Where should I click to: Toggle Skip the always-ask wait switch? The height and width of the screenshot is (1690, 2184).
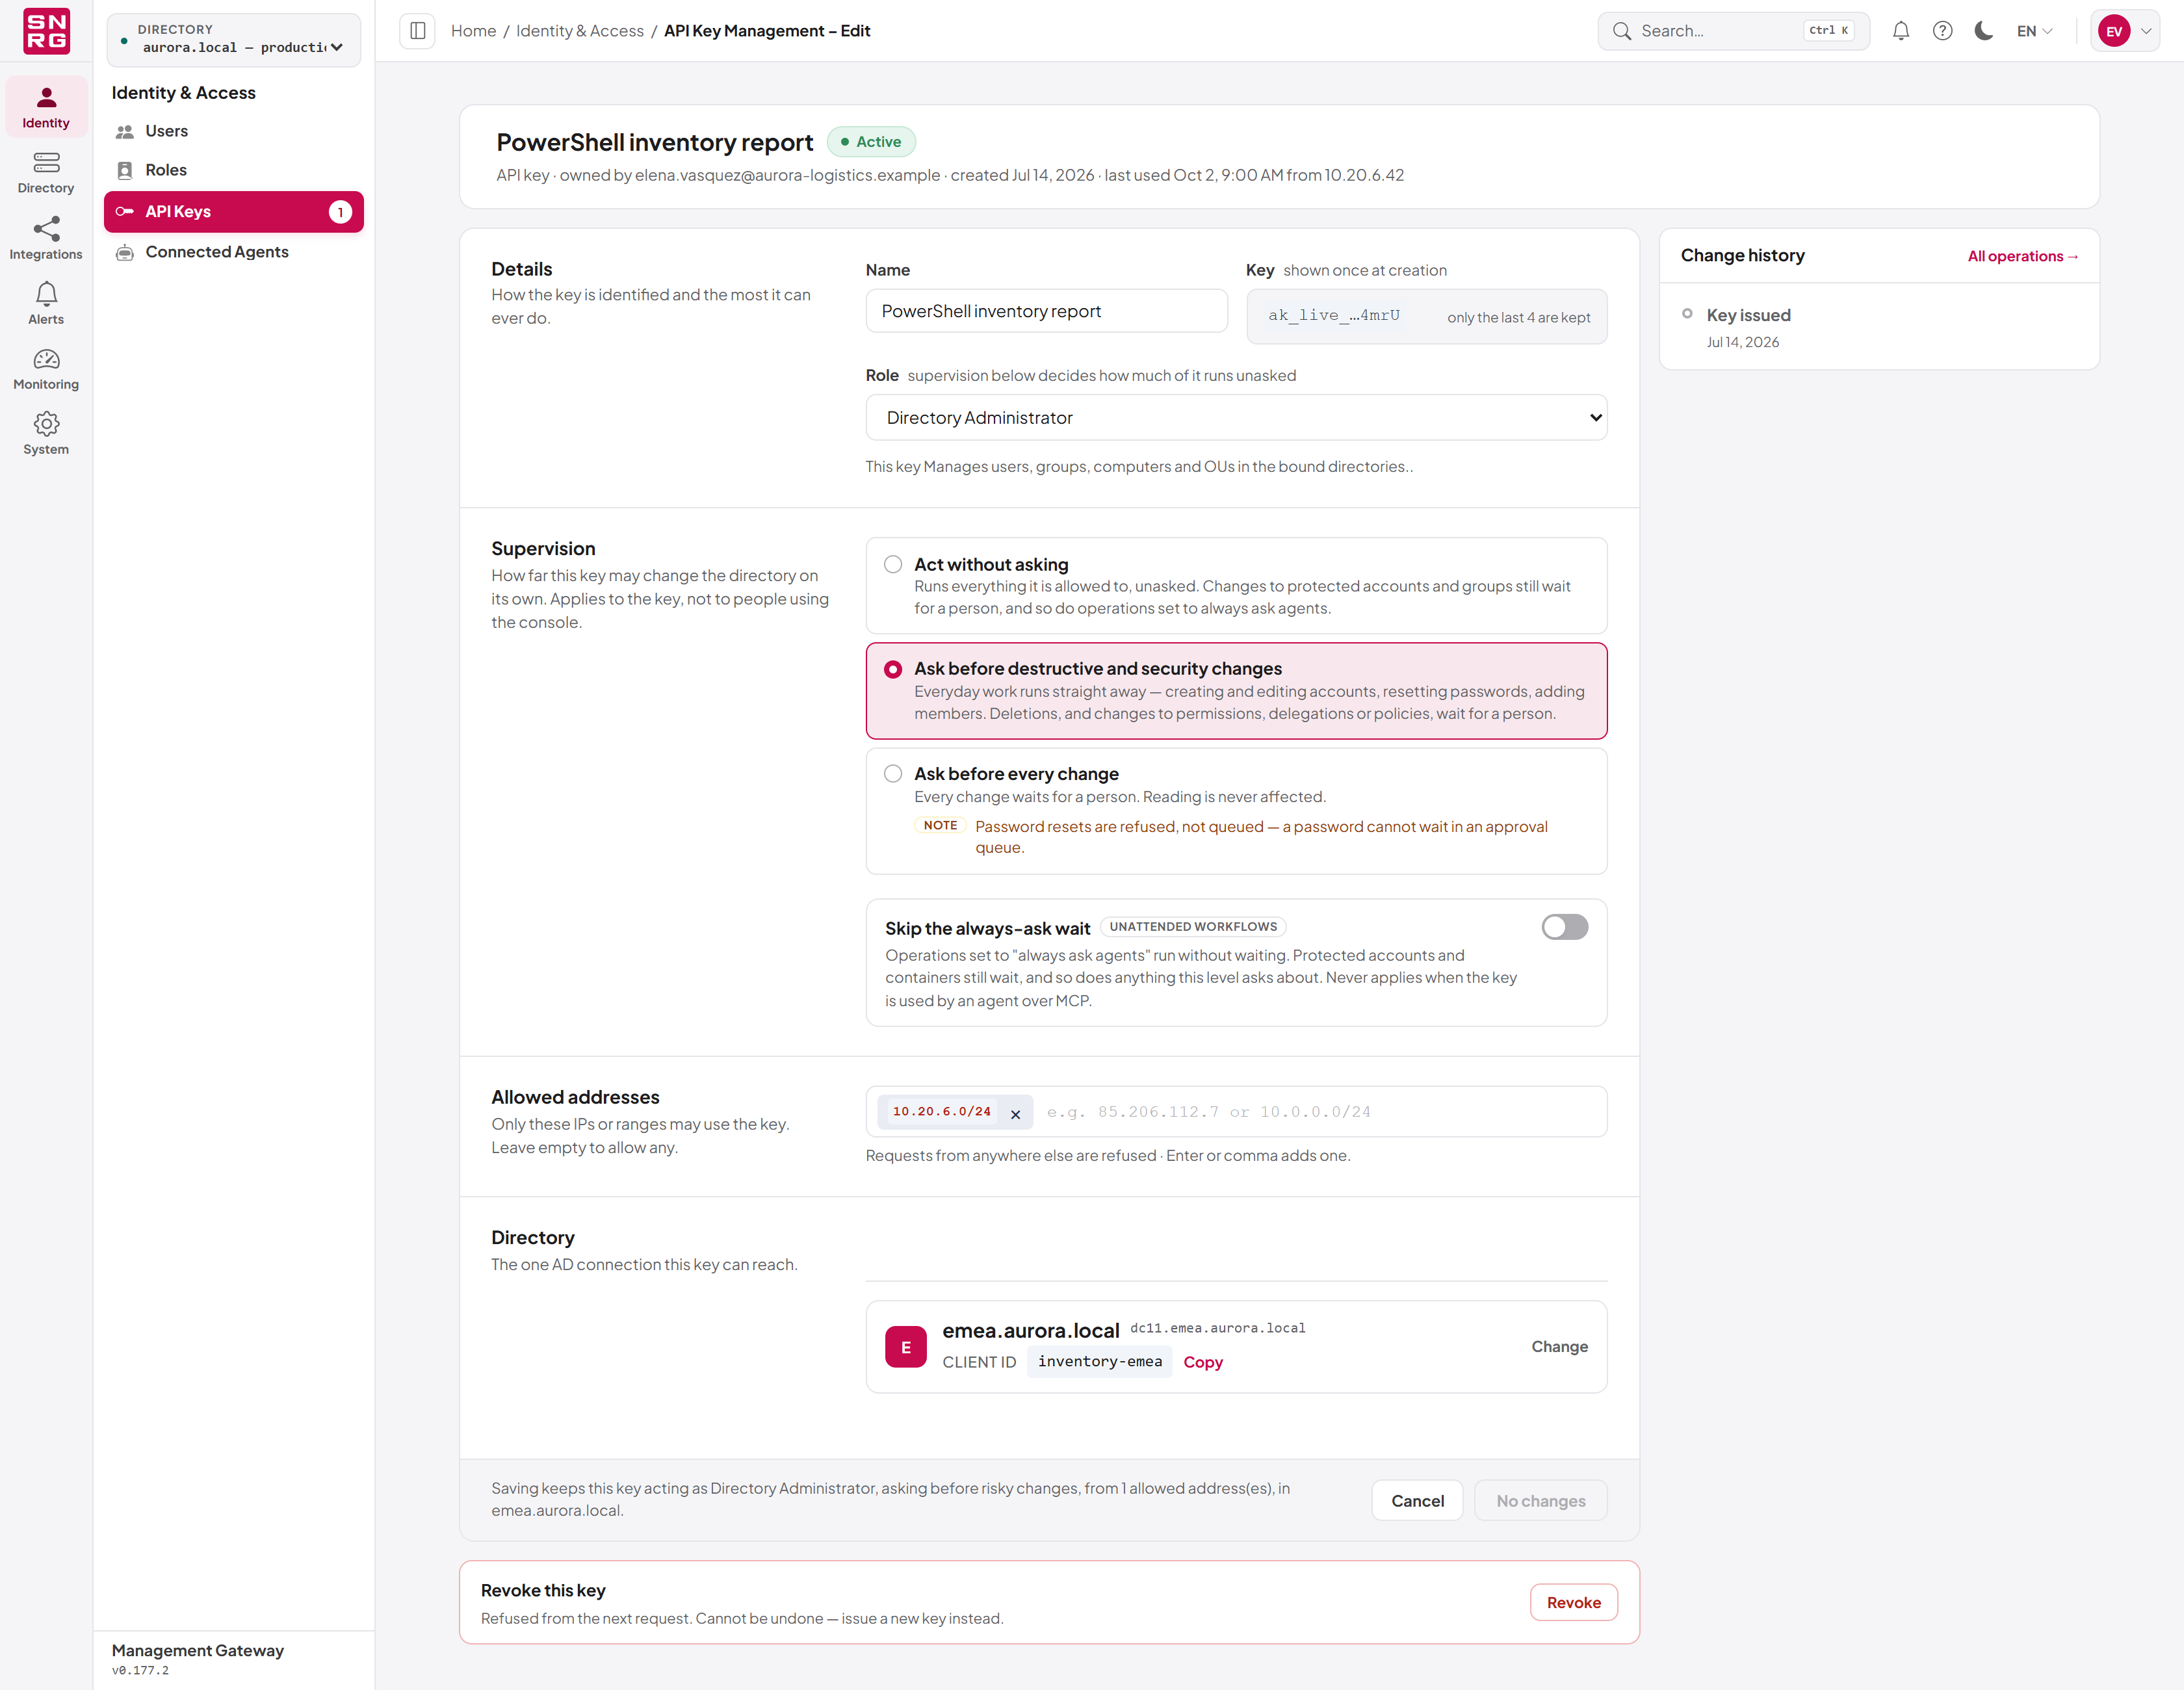point(1564,927)
